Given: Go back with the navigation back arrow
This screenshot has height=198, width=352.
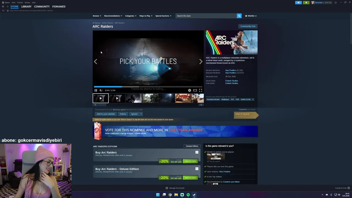Looking at the screenshot, I should (3, 6).
